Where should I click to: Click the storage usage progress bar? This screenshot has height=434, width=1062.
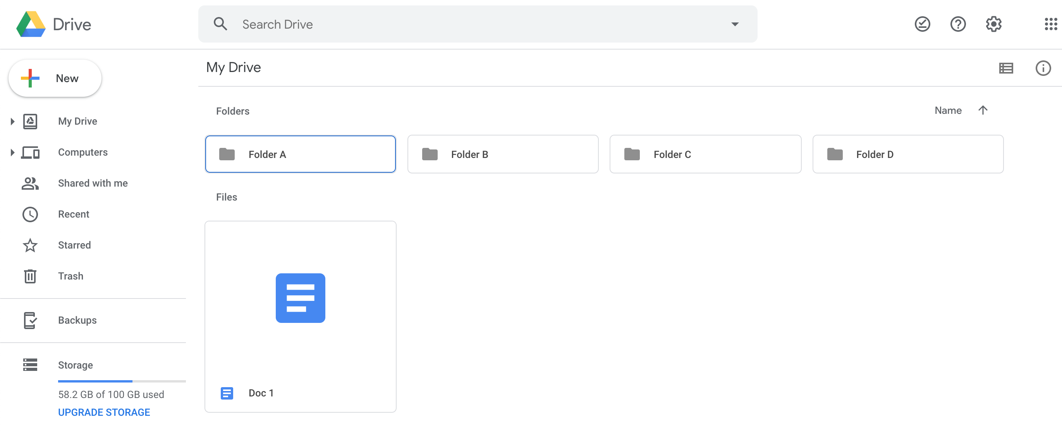(x=122, y=381)
